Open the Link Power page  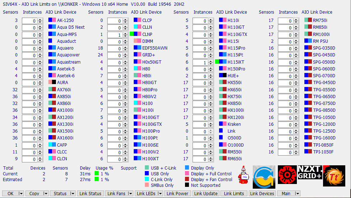pyautogui.click(x=177, y=194)
